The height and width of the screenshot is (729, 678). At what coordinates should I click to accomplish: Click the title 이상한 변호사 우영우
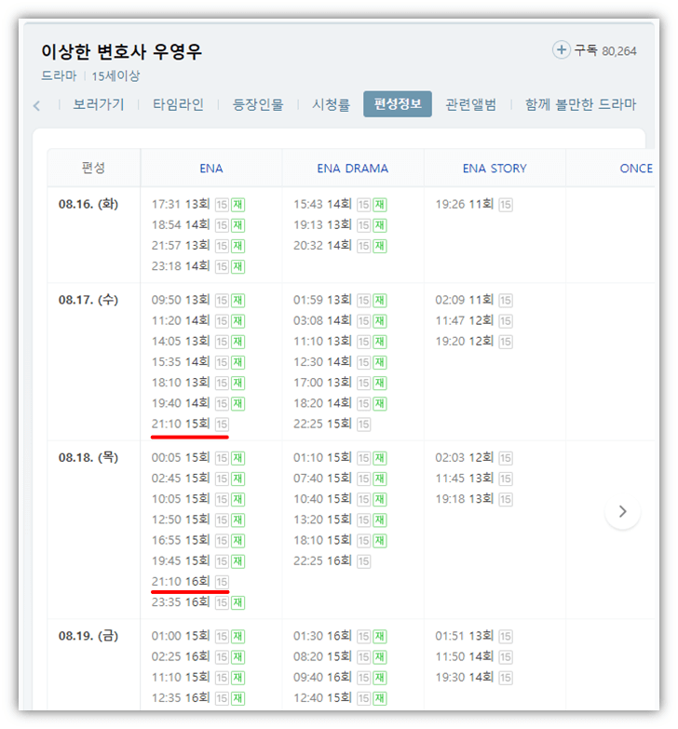click(121, 51)
